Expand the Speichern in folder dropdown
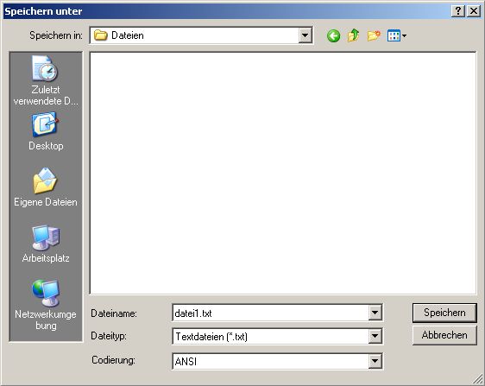Viewport: 485px width, 386px height. point(305,35)
